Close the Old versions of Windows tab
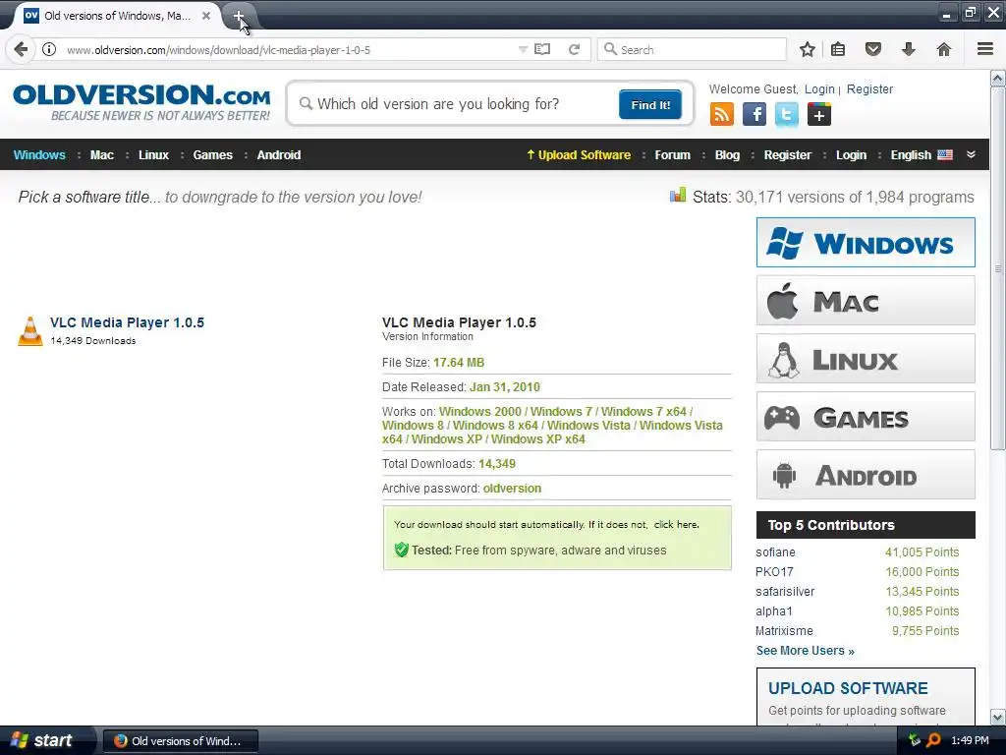 pyautogui.click(x=206, y=16)
